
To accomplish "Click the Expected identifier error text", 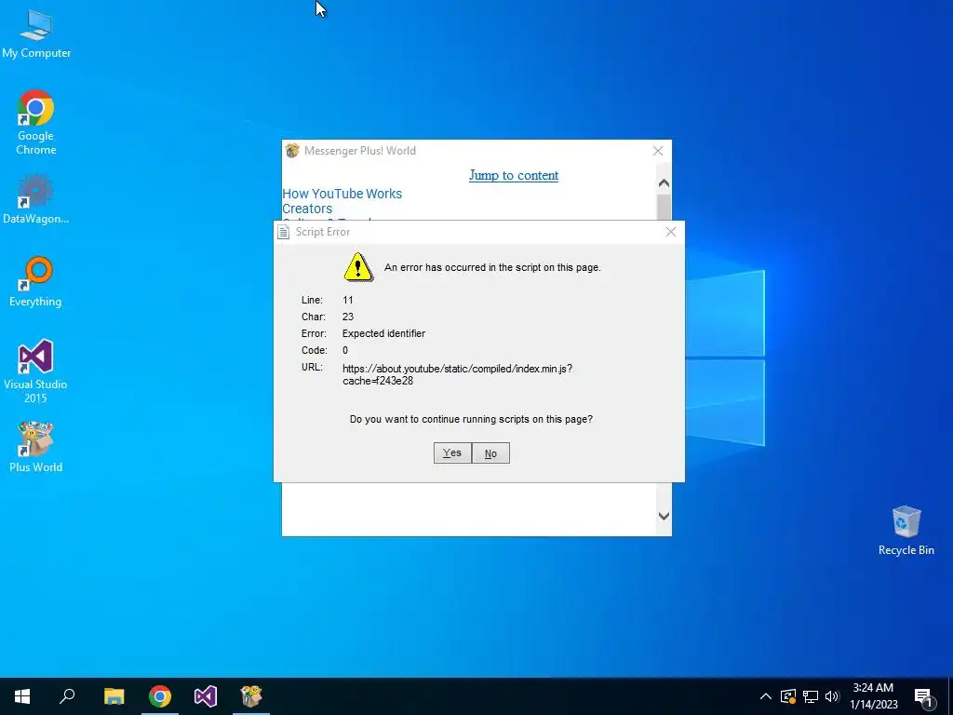I will 383,333.
